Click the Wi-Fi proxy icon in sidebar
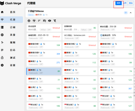135x111 pixels. (x=2, y=20)
